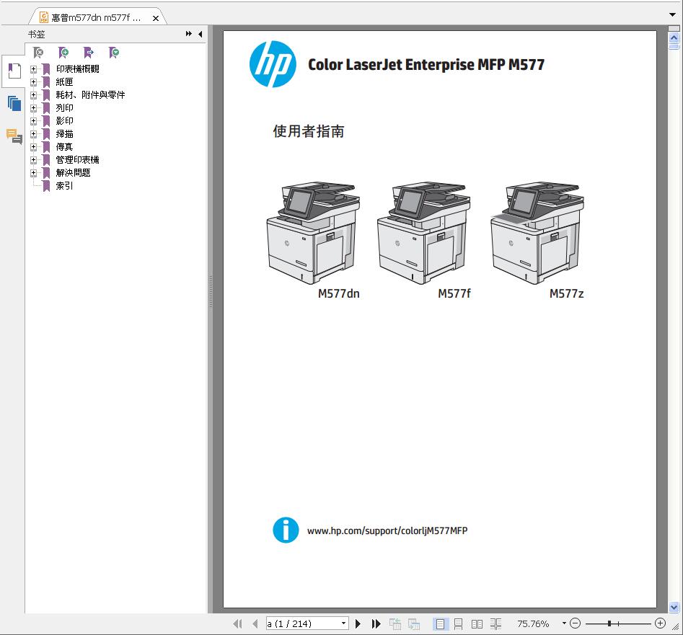683x635 pixels.
Task: Expand the 掃描 bookmark
Action: [34, 134]
